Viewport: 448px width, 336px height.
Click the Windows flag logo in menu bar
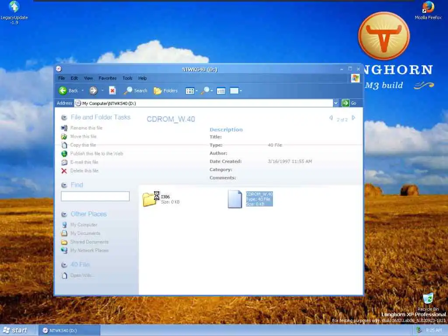point(355,78)
